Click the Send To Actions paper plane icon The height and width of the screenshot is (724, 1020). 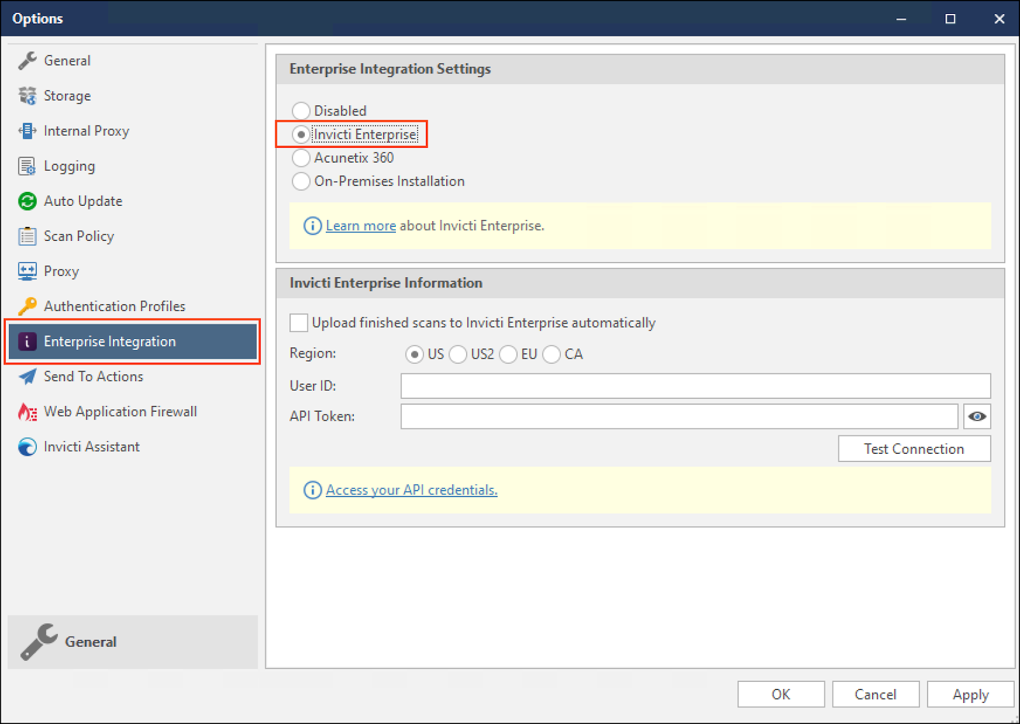27,376
